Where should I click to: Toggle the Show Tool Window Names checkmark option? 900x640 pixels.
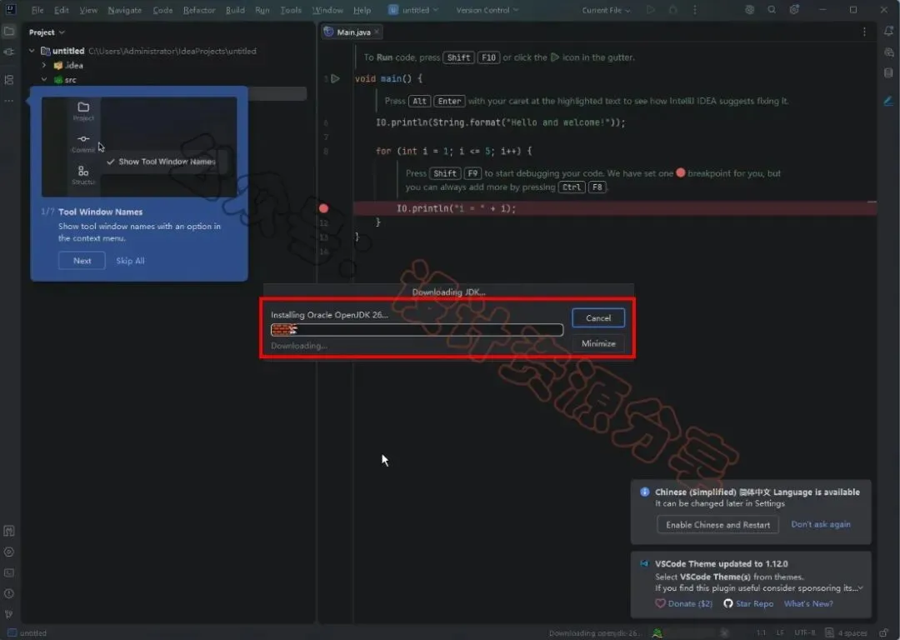click(162, 162)
